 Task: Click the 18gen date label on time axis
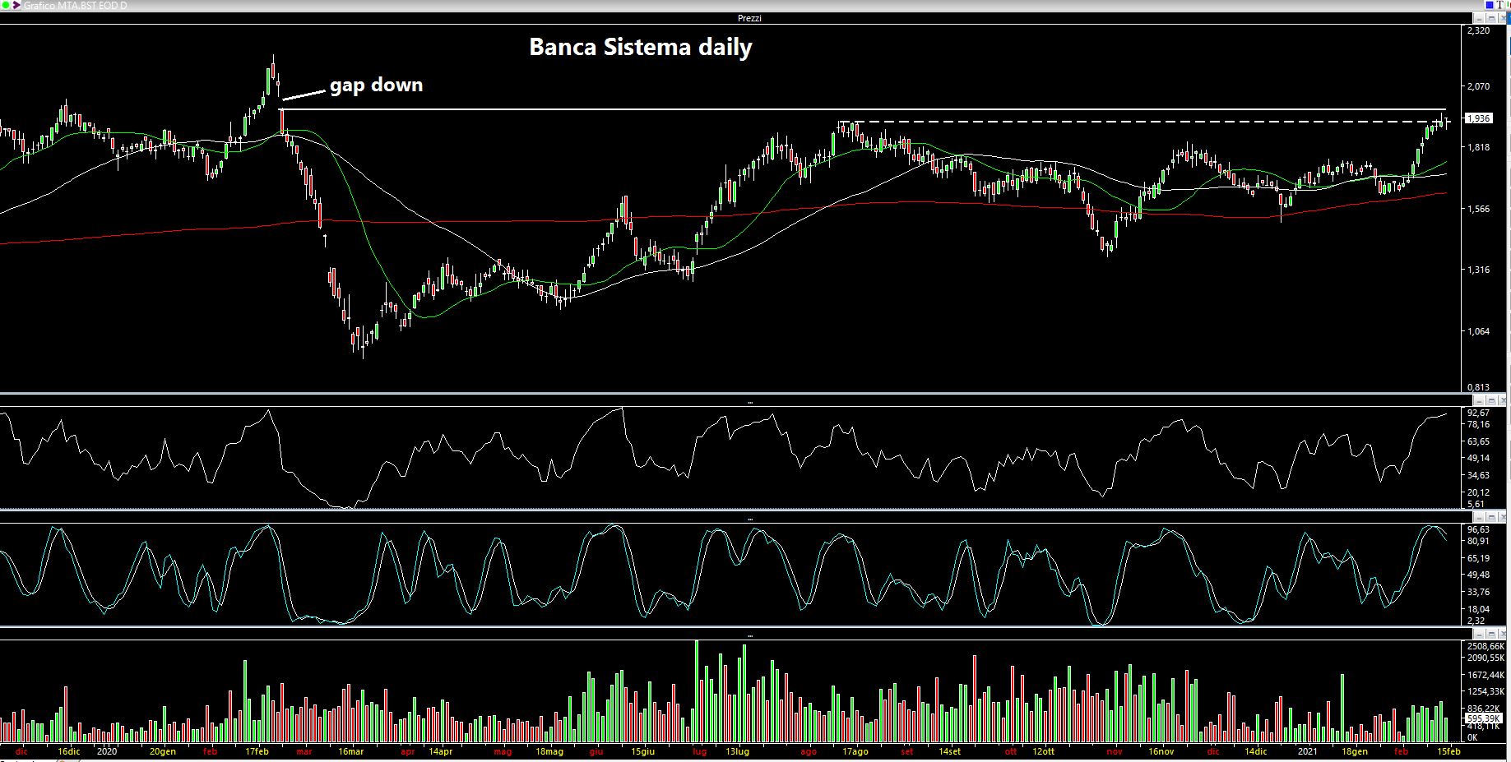1355,751
